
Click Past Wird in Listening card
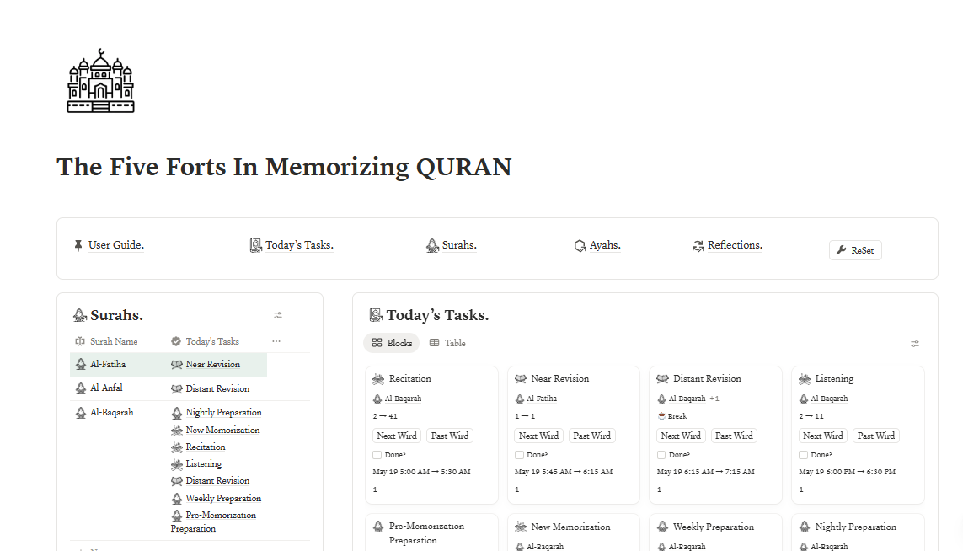[876, 436]
